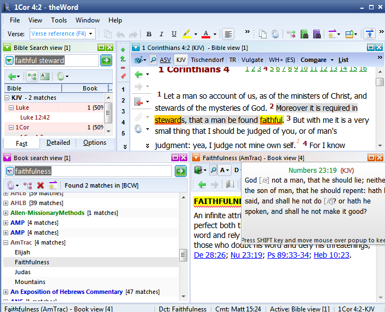The height and width of the screenshot is (312, 385).
Task: Click the magnifier icon in Bible view toolbar
Action: coord(153,60)
